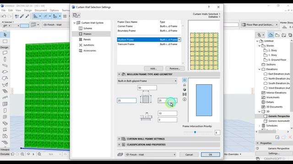Click the help question mark in the dialog

coord(209,7)
